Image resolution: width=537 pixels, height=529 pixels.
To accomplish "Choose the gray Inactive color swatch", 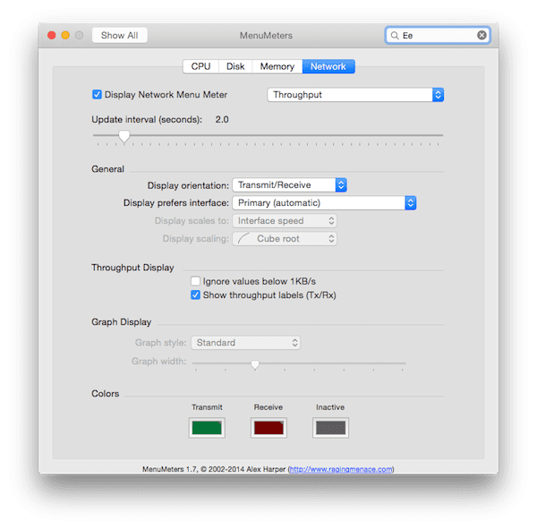I will pos(330,428).
